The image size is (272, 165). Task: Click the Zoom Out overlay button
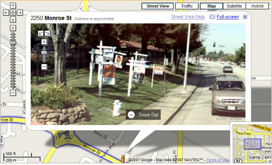click(x=143, y=115)
